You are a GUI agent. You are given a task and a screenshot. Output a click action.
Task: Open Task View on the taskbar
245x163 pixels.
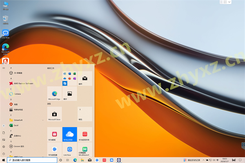click(68, 160)
